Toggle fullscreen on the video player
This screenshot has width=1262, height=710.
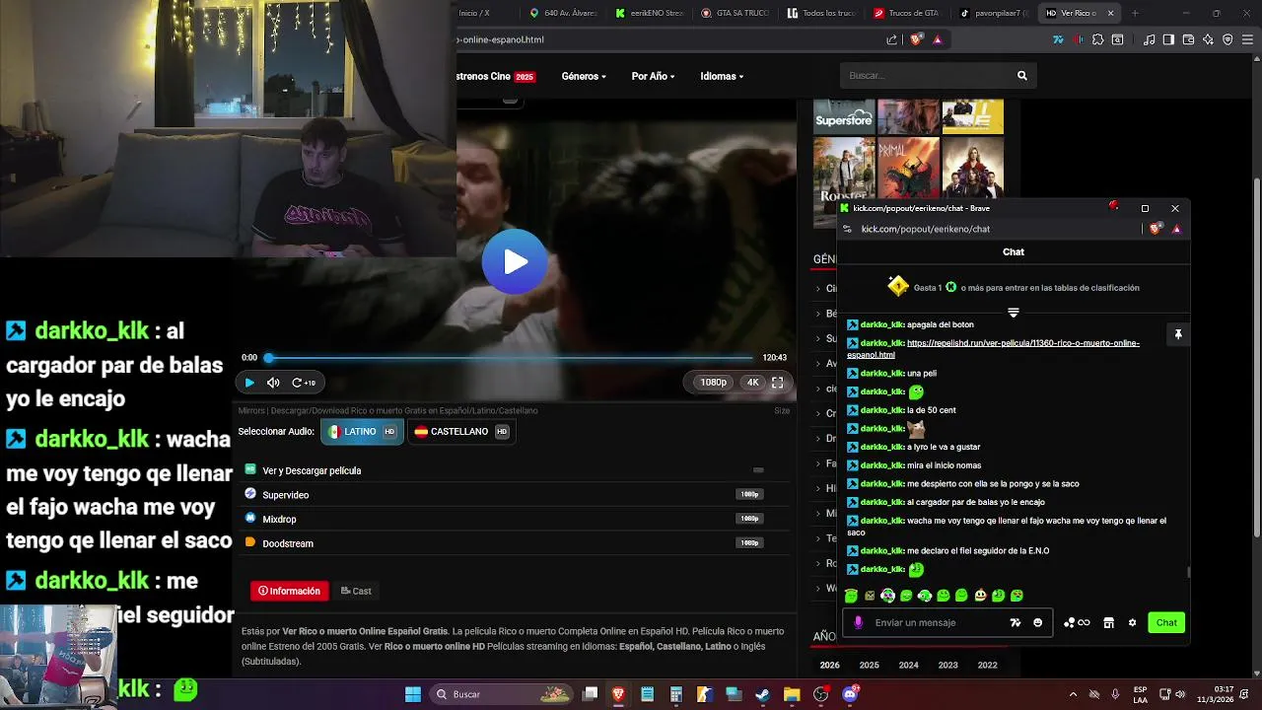pos(777,383)
